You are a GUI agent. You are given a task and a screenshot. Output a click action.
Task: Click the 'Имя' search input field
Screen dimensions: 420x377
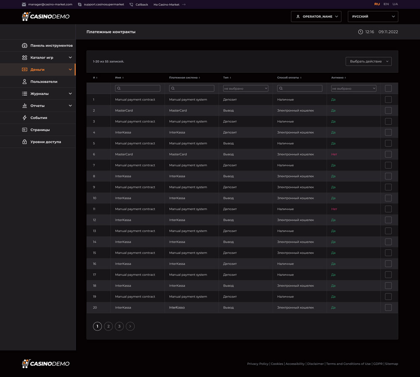(x=138, y=88)
